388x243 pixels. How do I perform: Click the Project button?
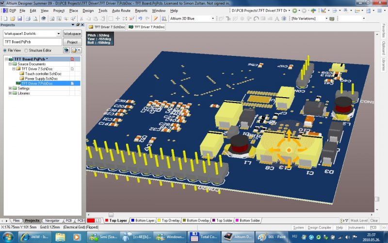72,42
